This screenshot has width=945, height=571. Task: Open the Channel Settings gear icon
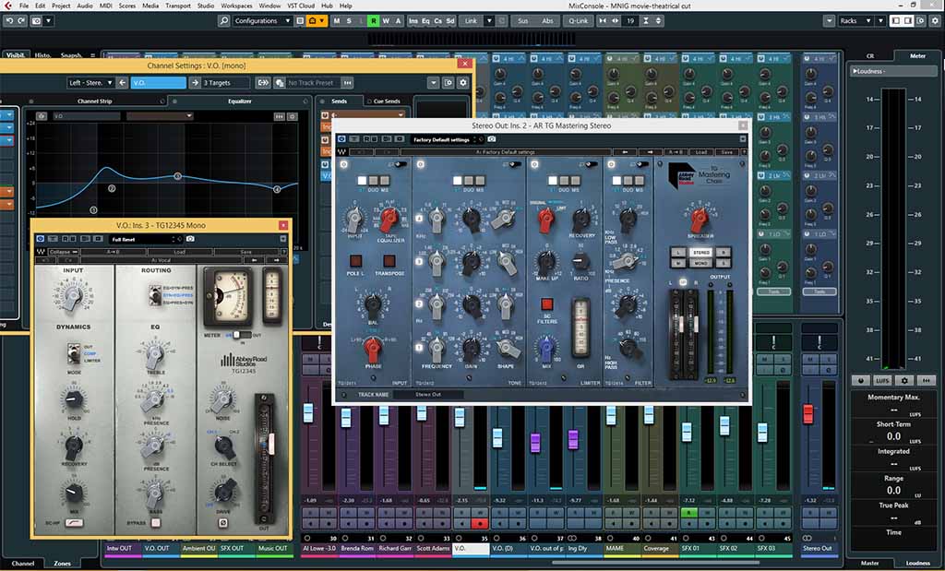(463, 82)
